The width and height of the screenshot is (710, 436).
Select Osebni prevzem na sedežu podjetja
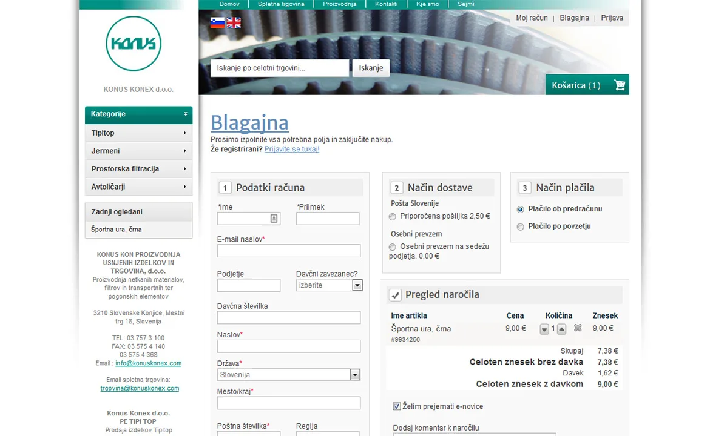click(393, 247)
